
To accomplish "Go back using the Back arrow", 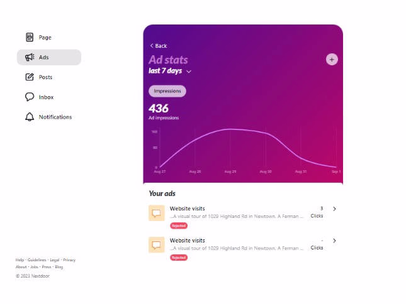I will point(159,46).
